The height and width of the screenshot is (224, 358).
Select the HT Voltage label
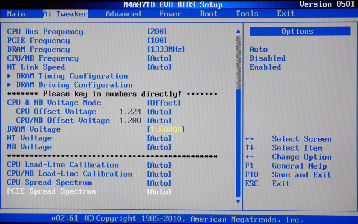30,138
